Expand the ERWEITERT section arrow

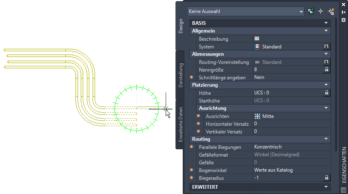pyautogui.click(x=326, y=187)
